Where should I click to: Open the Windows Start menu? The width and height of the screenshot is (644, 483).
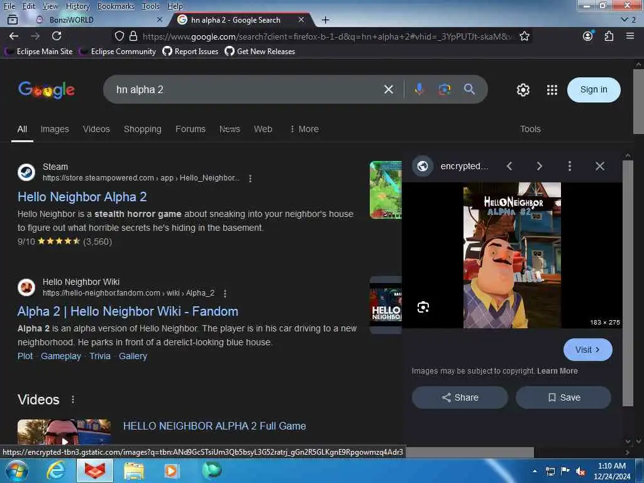17,470
